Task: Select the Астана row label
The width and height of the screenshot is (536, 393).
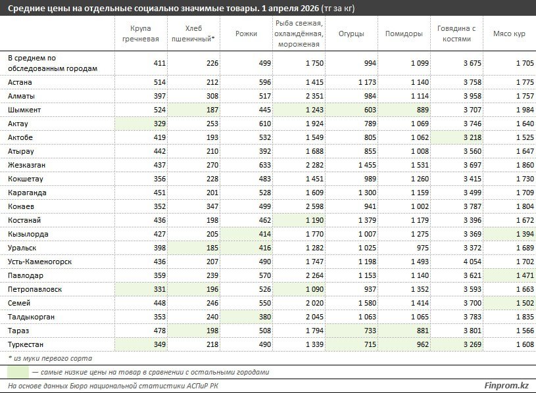Action: tap(20, 82)
